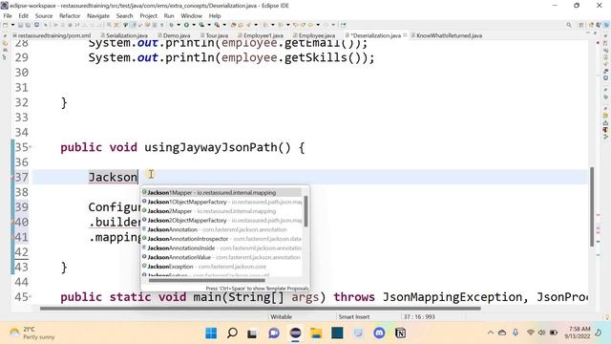The width and height of the screenshot is (611, 344).
Task: Click the New file toolbar icon
Action: tap(5, 25)
